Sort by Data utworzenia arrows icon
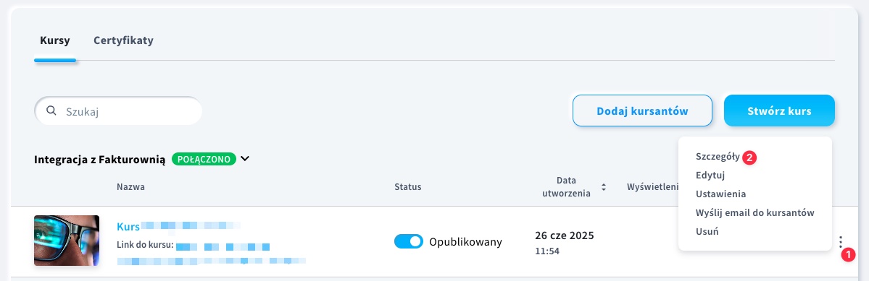Image resolution: width=869 pixels, height=281 pixels. [604, 187]
